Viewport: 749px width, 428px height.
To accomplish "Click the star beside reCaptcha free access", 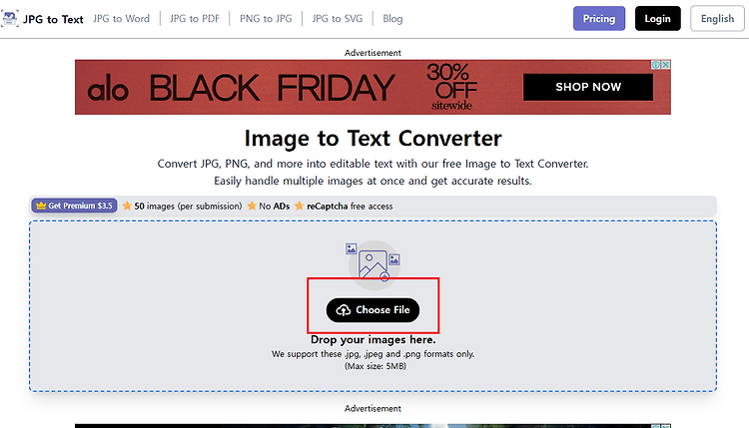I will [299, 207].
